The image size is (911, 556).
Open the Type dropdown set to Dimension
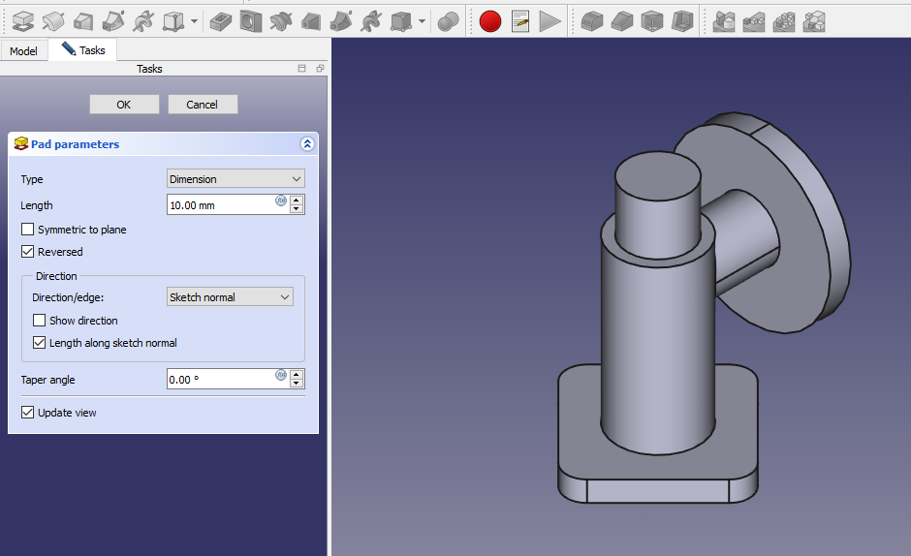point(236,179)
